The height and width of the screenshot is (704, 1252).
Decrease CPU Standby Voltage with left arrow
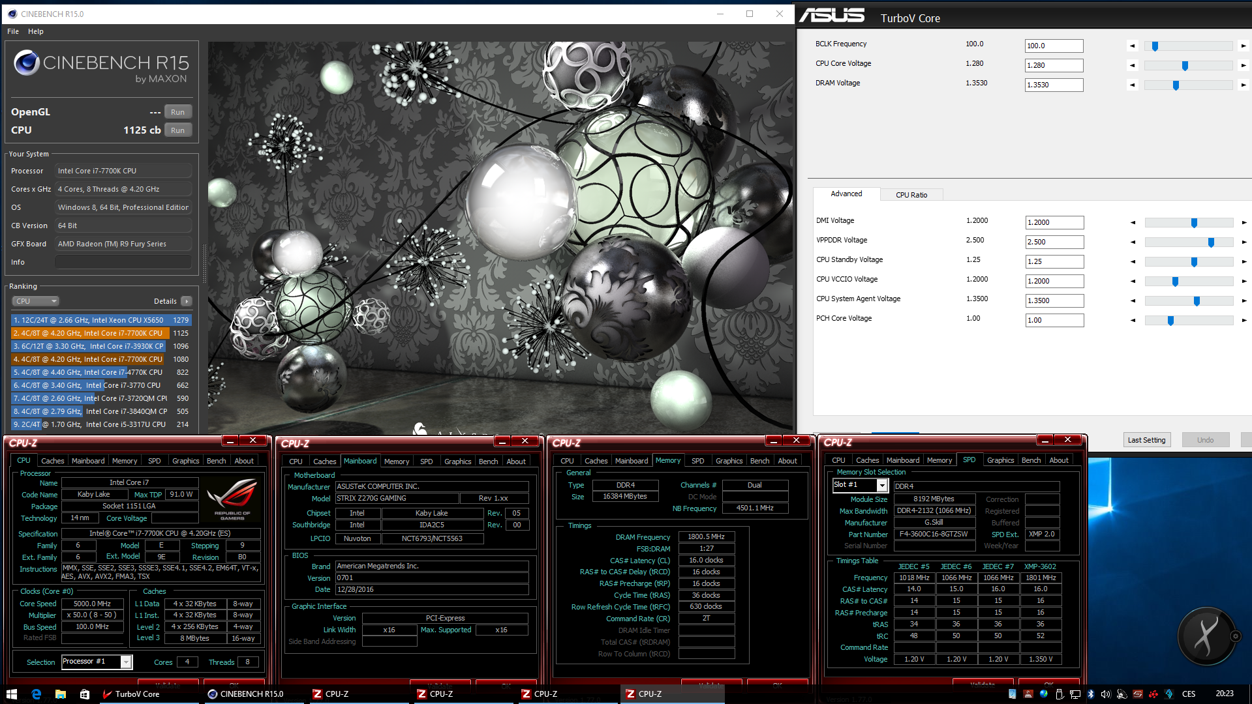[x=1133, y=262]
